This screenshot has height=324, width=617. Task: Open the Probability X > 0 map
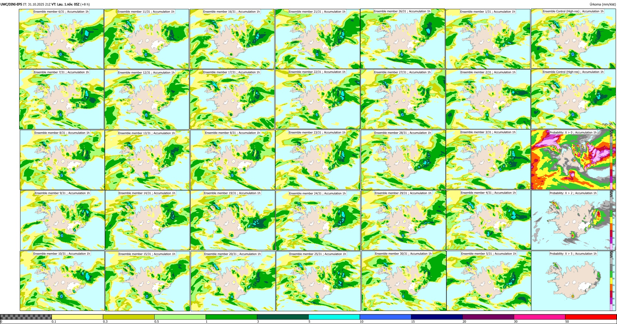573,160
